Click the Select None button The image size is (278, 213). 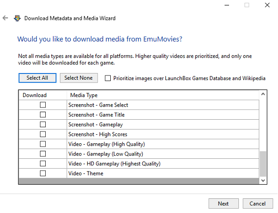click(x=79, y=78)
